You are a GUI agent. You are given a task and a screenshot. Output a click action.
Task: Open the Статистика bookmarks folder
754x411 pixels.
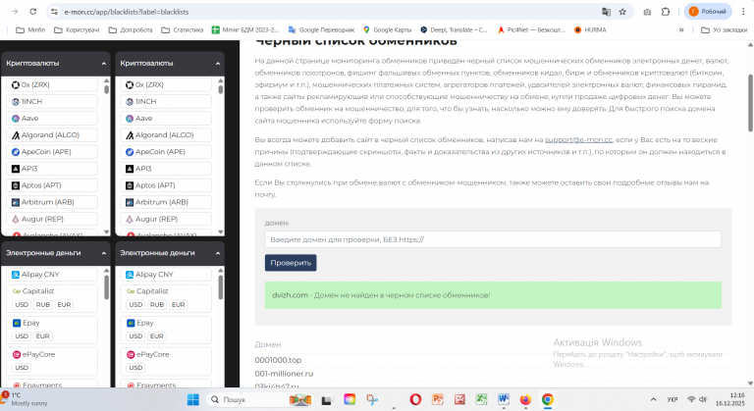pos(183,29)
